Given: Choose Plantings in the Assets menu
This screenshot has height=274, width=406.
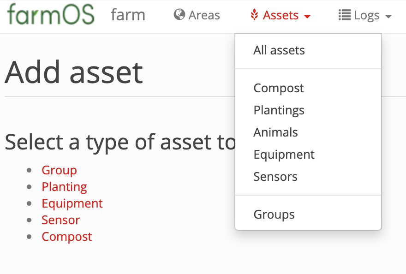Looking at the screenshot, I should pyautogui.click(x=279, y=110).
